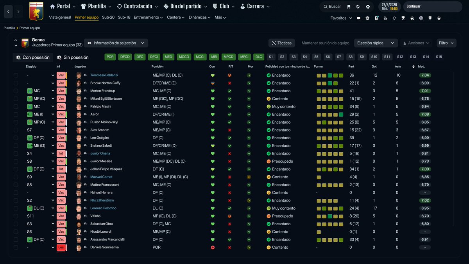Tick the checkbox for Nahuel Herrera
The height and width of the screenshot is (264, 469).
16,192
